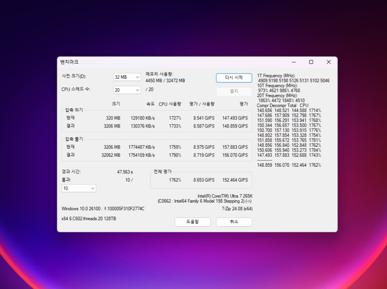Click the 8.587 GIPS value
This screenshot has width=387, height=289.
click(204, 126)
